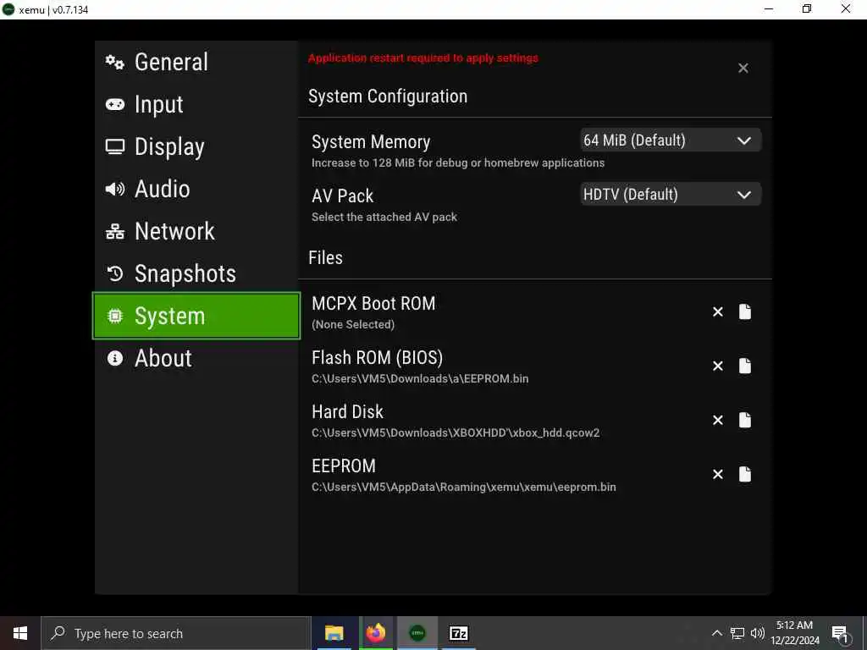Click the taskbar search box
The height and width of the screenshot is (650, 867).
pyautogui.click(x=176, y=633)
